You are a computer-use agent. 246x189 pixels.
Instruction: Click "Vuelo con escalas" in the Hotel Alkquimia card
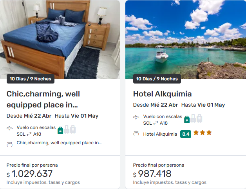click(163, 116)
